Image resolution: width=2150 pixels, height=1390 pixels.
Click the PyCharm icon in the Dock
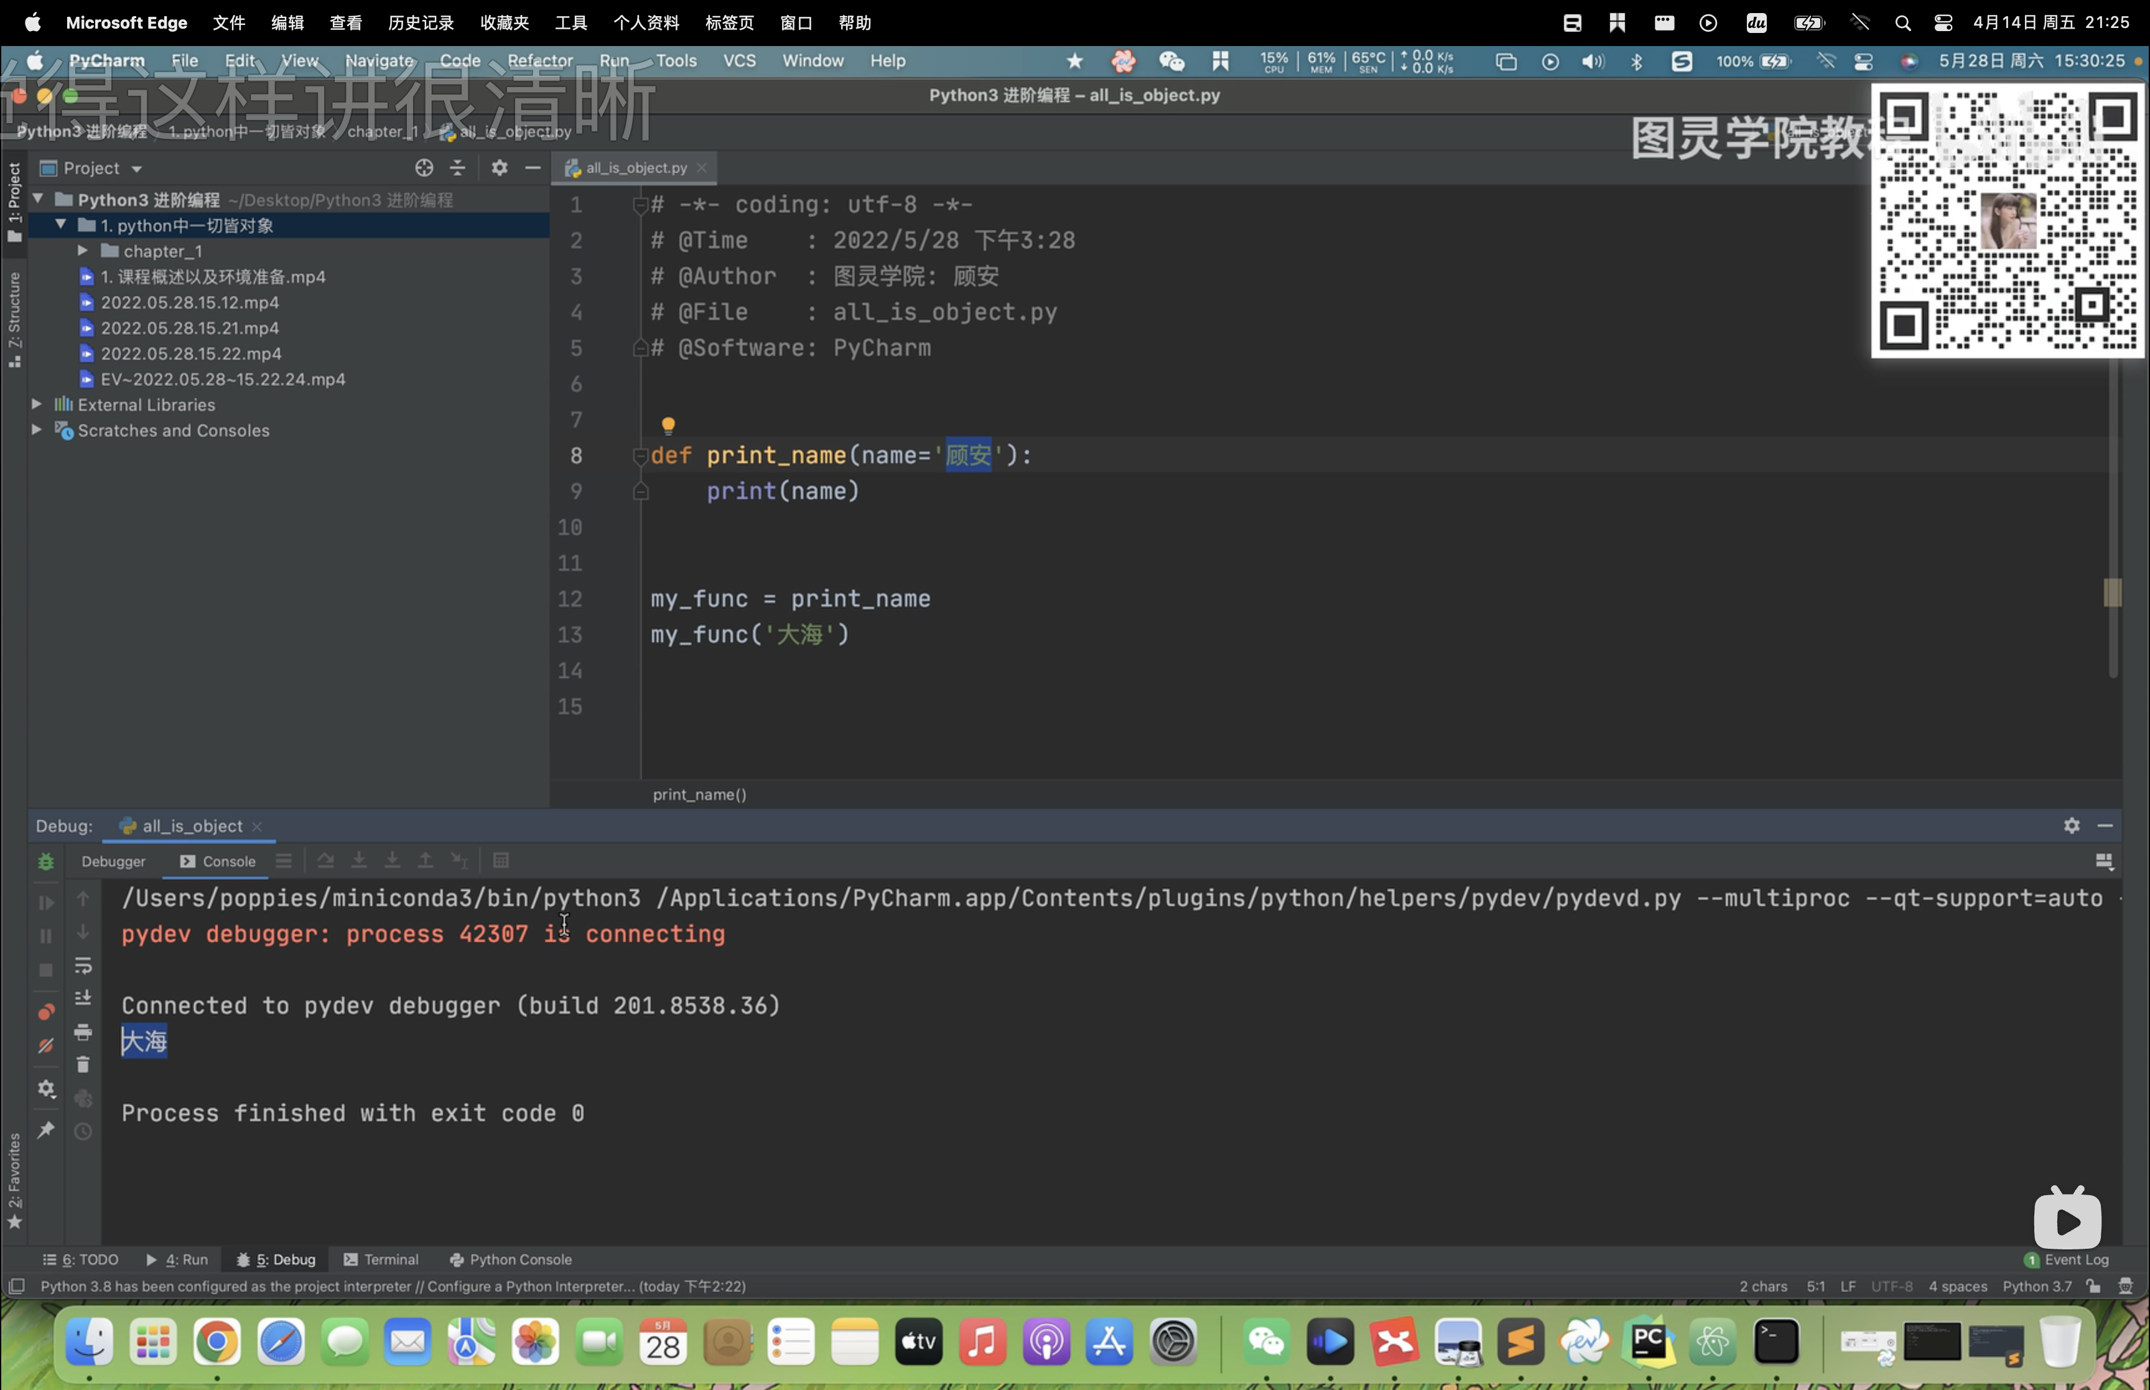(x=1649, y=1342)
